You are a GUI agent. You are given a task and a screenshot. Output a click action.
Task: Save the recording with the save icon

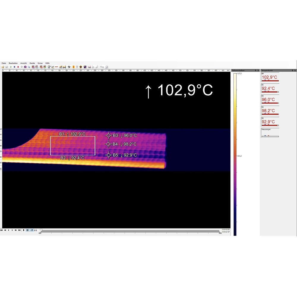pyautogui.click(x=7, y=67)
